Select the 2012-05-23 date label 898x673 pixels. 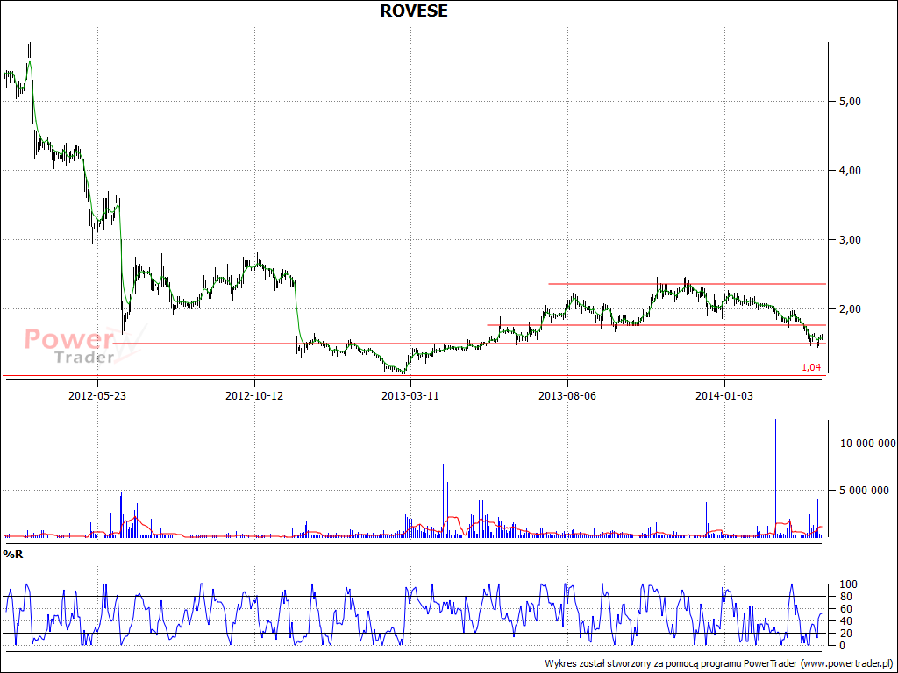[x=97, y=395]
